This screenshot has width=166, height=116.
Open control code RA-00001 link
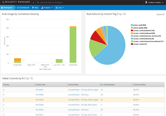pyautogui.click(x=40, y=90)
